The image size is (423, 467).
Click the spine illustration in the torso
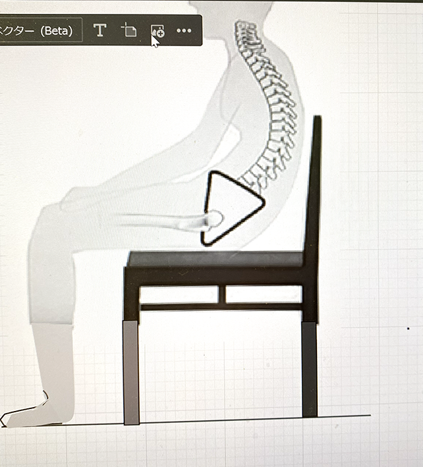tap(267, 99)
